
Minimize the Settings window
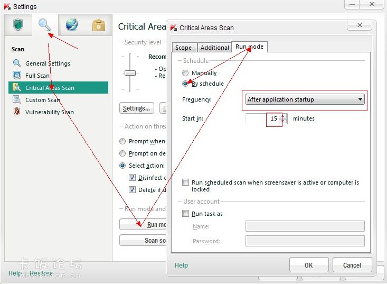tap(352, 4)
